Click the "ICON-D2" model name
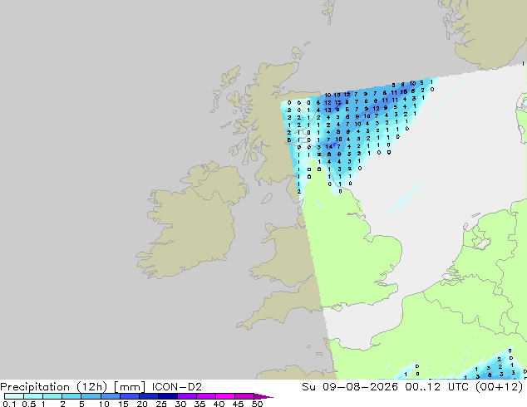Viewport: 527px width, 407px height. click(x=177, y=387)
